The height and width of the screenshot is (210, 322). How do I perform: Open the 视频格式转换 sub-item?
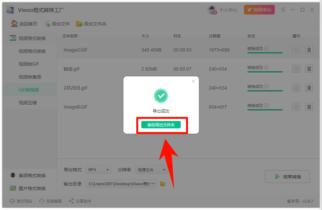point(32,51)
